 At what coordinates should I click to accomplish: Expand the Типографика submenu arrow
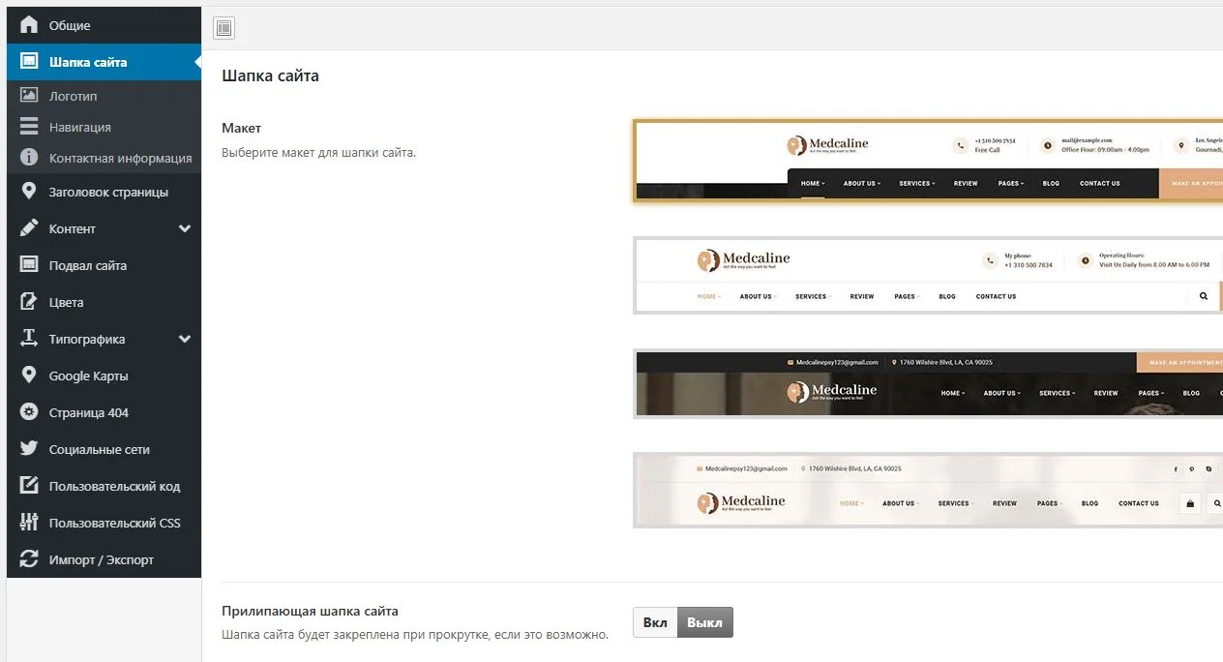[x=185, y=339]
